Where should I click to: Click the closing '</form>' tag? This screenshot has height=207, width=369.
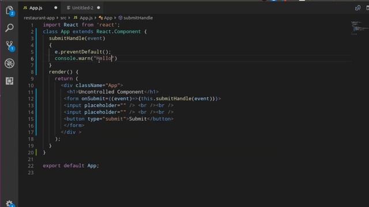click(74, 125)
